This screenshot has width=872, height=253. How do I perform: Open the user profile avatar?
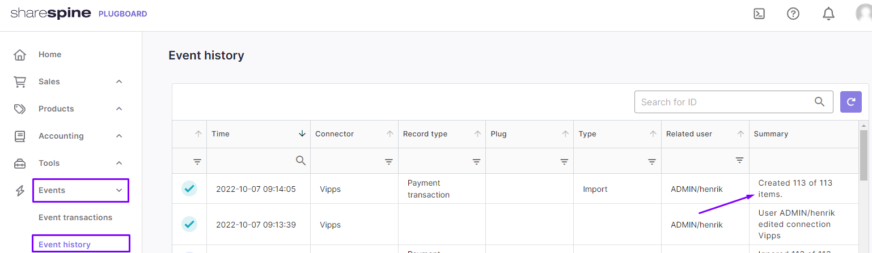(x=863, y=14)
